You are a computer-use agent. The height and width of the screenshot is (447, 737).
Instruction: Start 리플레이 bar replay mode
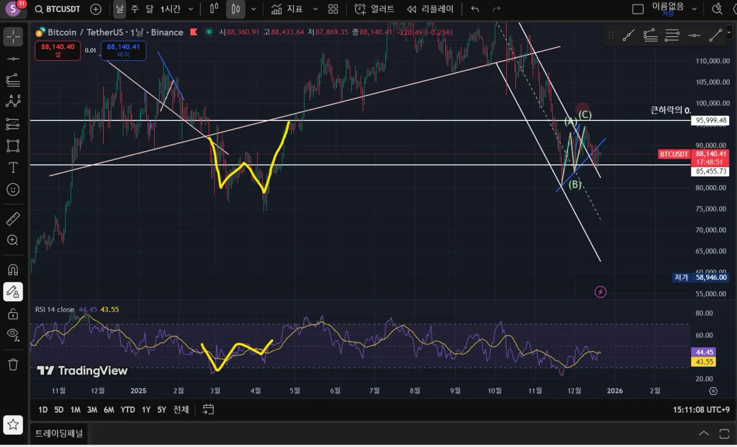tap(431, 9)
